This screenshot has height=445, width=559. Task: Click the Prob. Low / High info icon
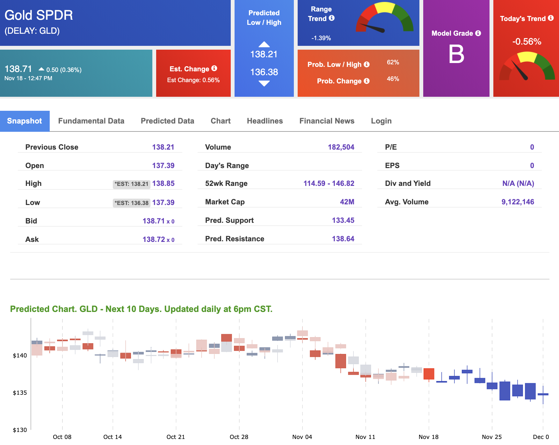point(367,64)
